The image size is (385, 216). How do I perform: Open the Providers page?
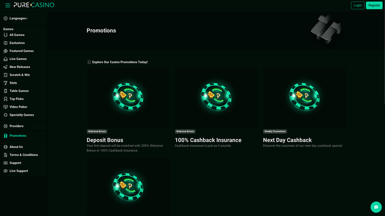click(x=16, y=126)
